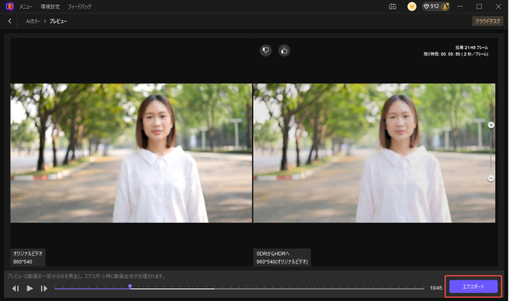Open the 環境設定 settings menu

point(51,6)
